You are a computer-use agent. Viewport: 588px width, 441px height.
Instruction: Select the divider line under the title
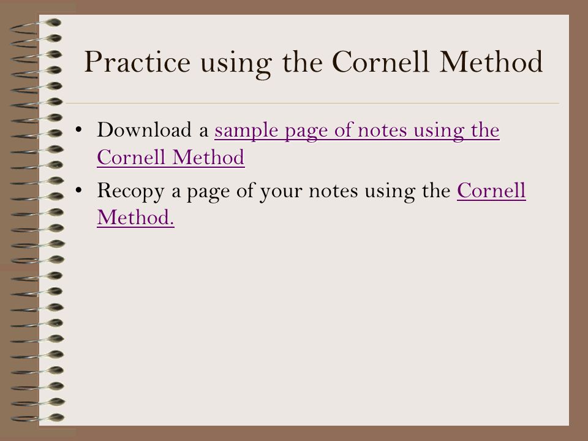pyautogui.click(x=312, y=103)
